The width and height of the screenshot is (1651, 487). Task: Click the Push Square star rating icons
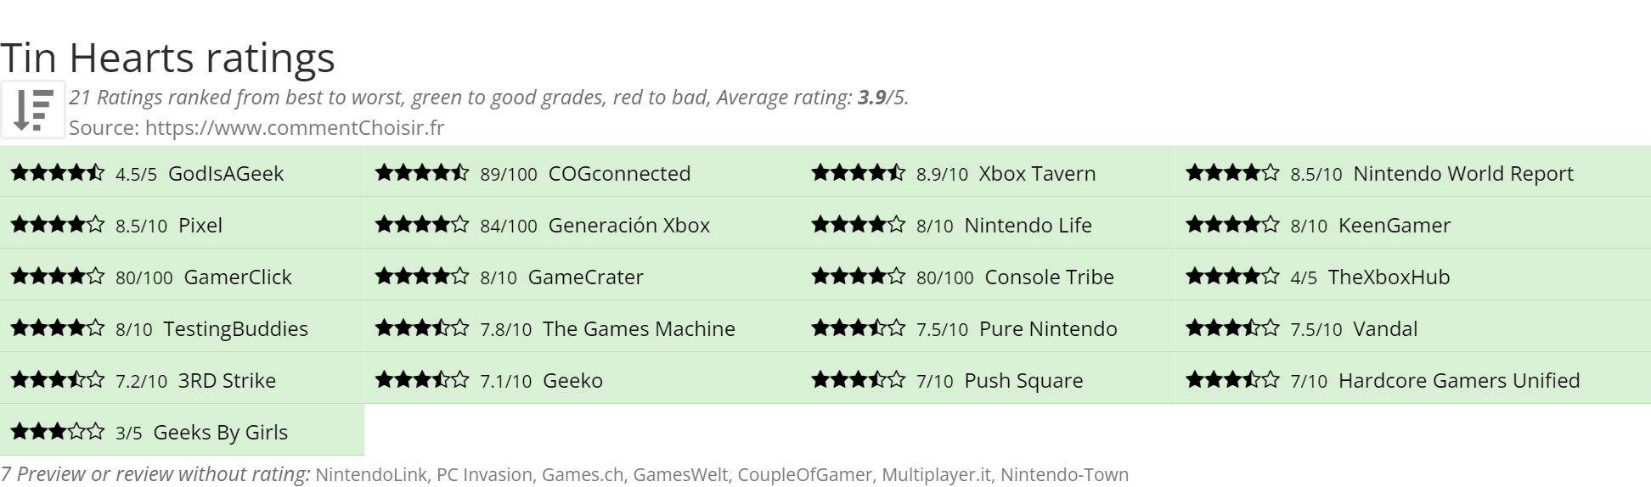pos(859,380)
